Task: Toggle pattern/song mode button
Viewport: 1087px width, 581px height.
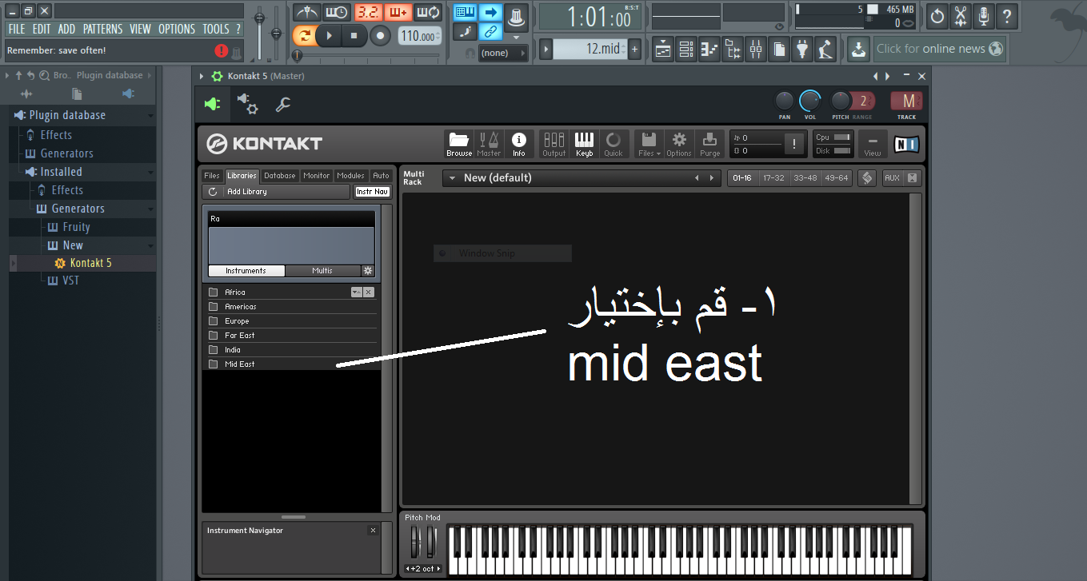Action: 304,35
